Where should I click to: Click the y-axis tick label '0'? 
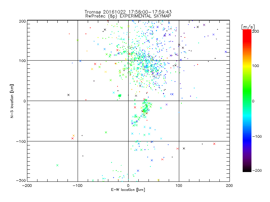25,101
